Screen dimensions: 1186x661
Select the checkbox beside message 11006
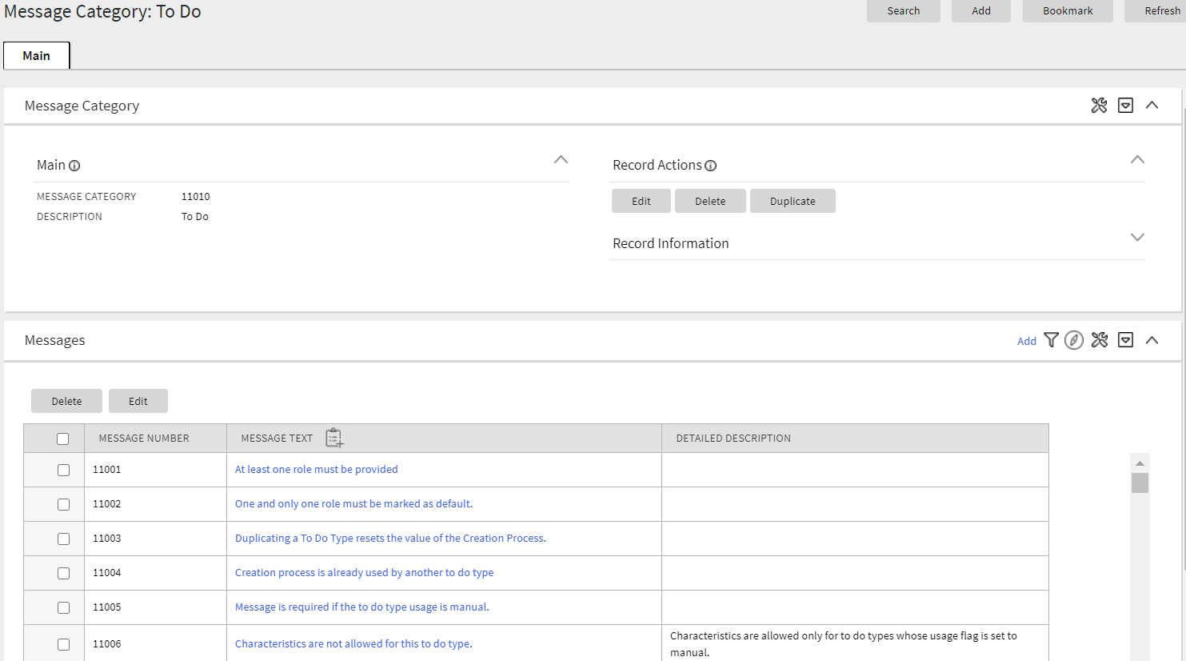click(x=63, y=643)
